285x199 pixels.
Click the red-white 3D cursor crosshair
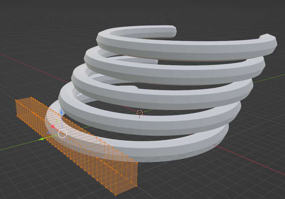coord(140,113)
